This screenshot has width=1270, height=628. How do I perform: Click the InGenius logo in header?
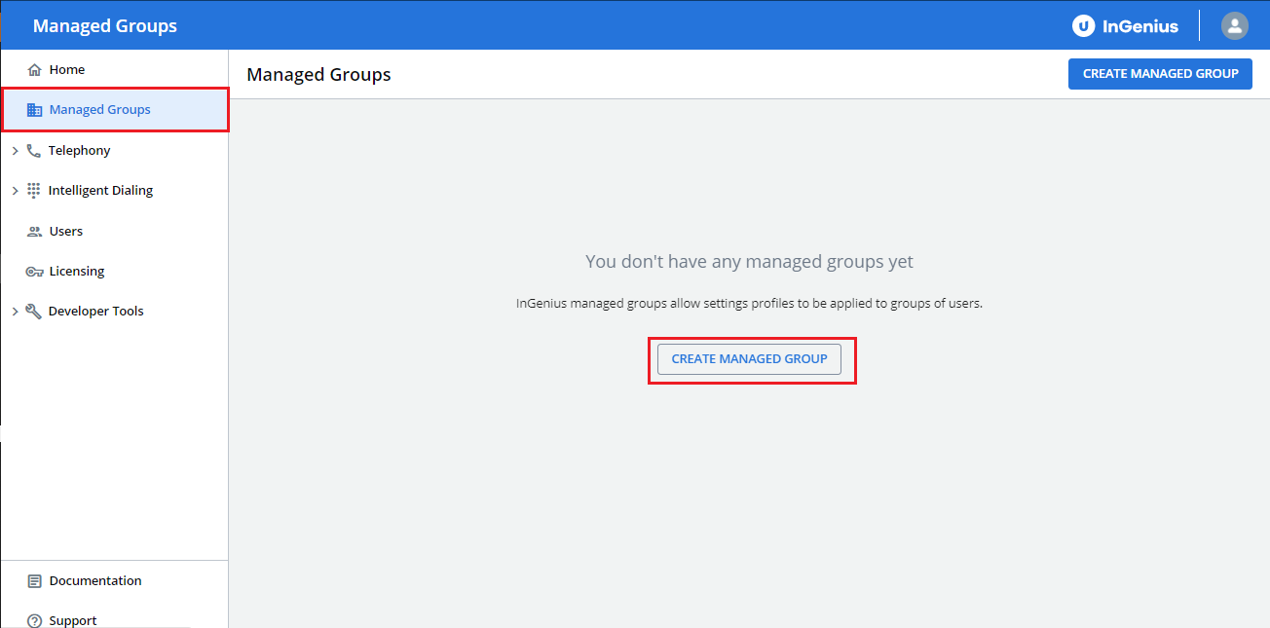click(x=1125, y=26)
